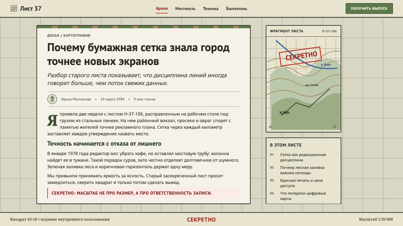Image resolution: width=403 pixels, height=226 pixels.
Task: Click the subheading Точность начинается с отказа от лишнего
Action: tap(104, 143)
